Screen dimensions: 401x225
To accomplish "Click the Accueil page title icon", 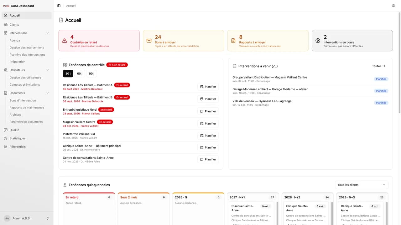I will coord(61,20).
